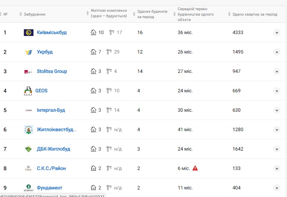Viewport: 287px width, 197px height.
Task: Click the Фундамент logo
Action: (x=29, y=188)
